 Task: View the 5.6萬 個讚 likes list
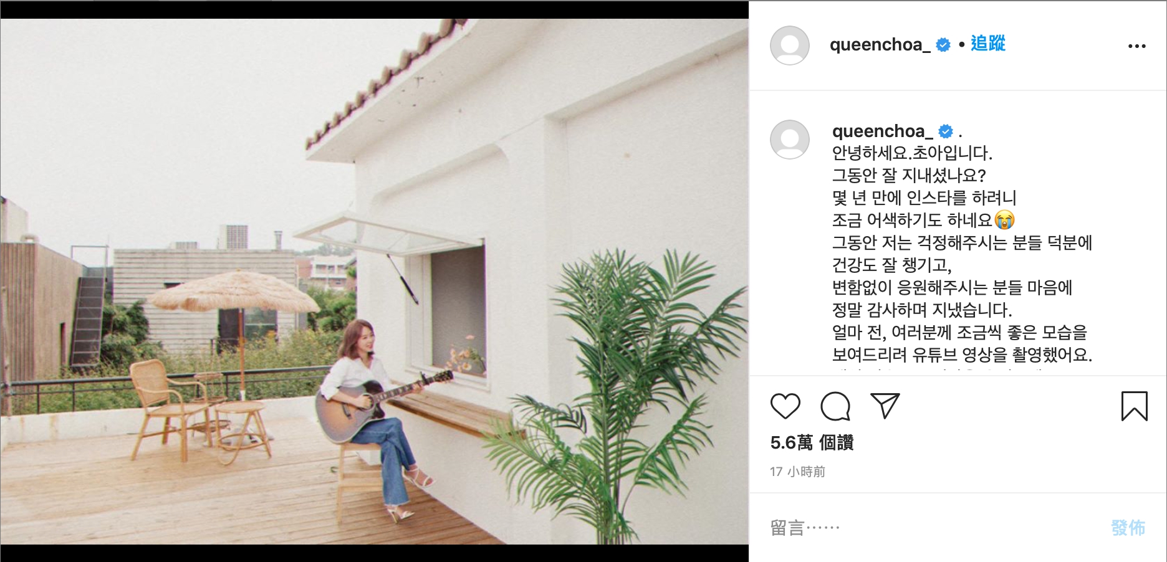point(812,443)
